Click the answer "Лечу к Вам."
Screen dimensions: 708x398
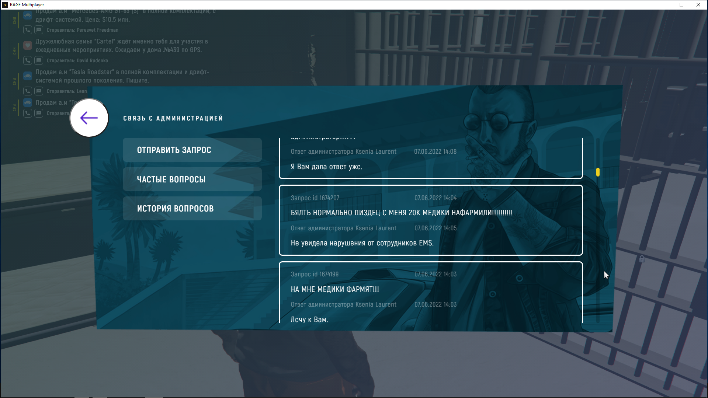tap(309, 320)
